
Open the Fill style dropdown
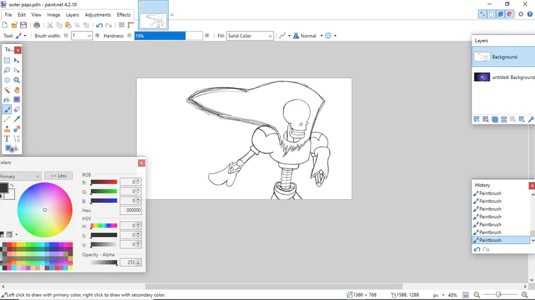(x=250, y=36)
